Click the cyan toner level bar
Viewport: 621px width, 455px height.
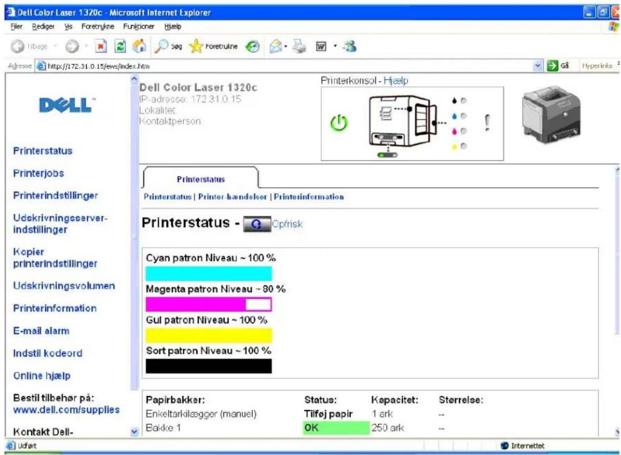(x=209, y=274)
